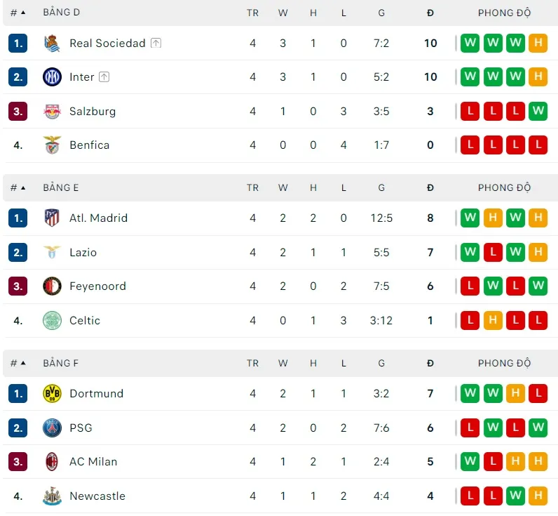This screenshot has width=558, height=516.
Task: Click the promotion arrow icon beside Inter
Action: pos(104,77)
